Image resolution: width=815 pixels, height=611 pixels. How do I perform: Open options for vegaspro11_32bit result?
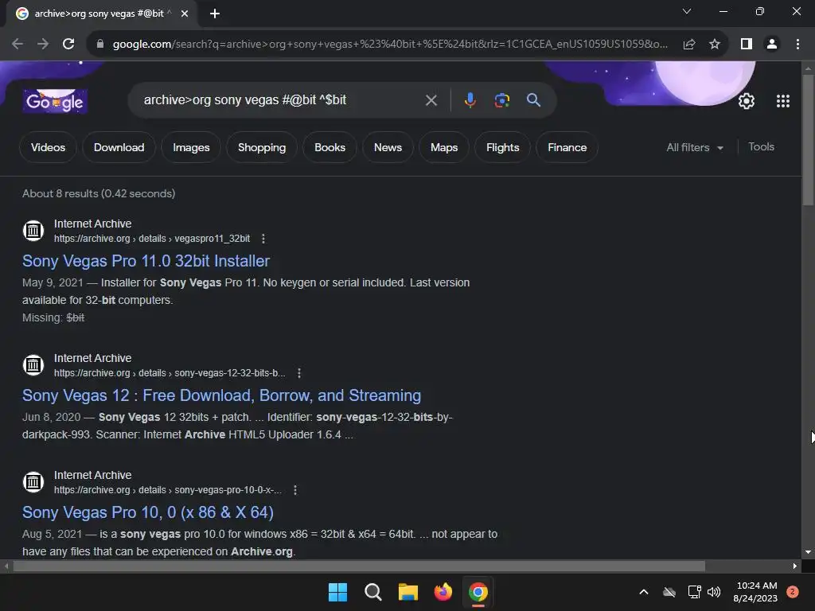coord(263,239)
